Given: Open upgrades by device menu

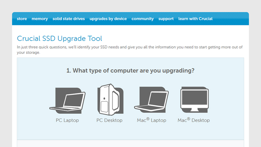Looking at the screenshot, I should click(108, 19).
